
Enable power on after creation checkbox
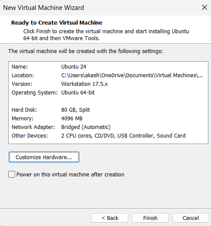(12, 174)
